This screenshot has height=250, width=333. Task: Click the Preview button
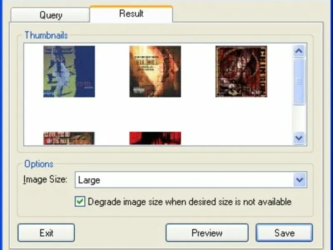tap(207, 233)
